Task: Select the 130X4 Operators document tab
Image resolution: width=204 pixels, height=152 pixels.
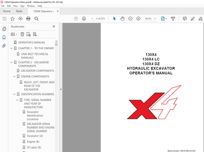Action: coord(44,11)
